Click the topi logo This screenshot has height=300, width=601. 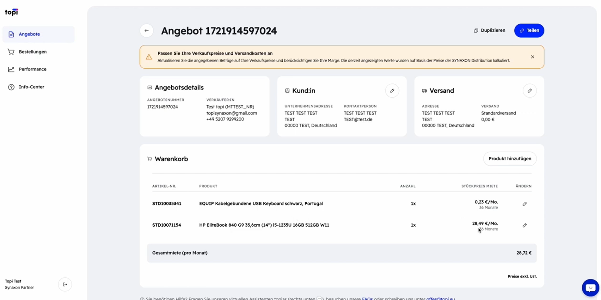(11, 12)
